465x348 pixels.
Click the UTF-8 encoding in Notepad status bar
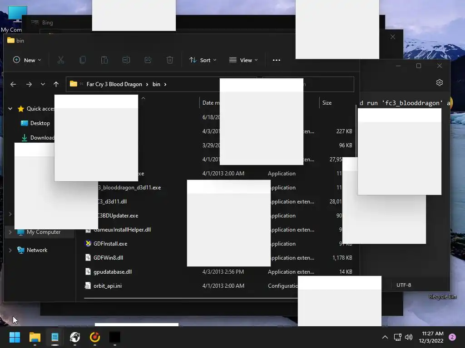click(x=404, y=285)
